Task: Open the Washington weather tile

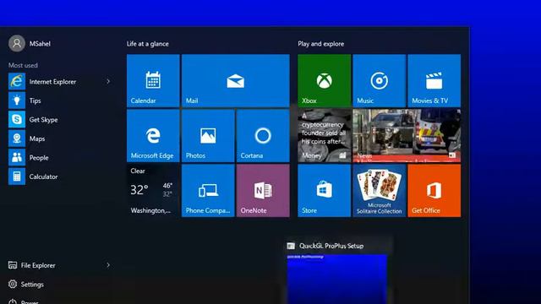Action: coord(153,190)
